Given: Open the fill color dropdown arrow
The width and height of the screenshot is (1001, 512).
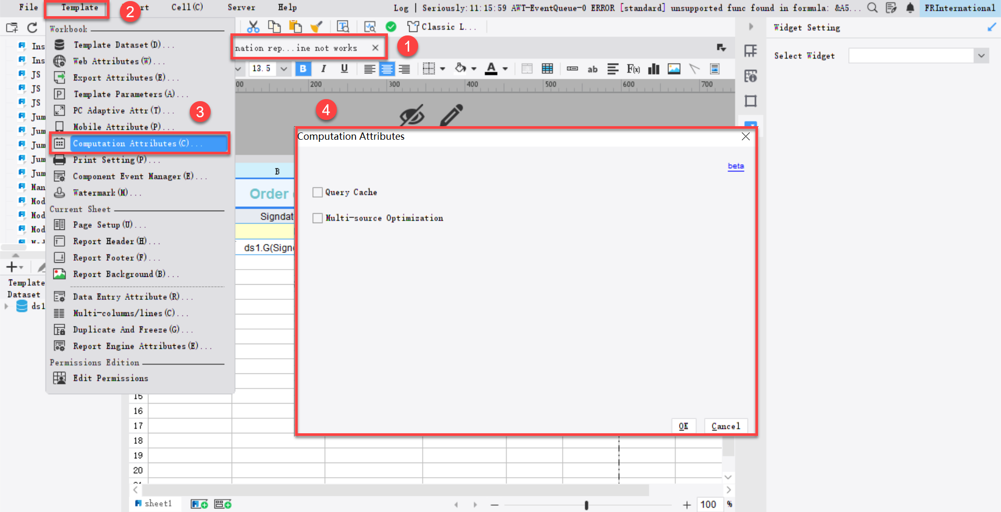Looking at the screenshot, I should tap(474, 69).
